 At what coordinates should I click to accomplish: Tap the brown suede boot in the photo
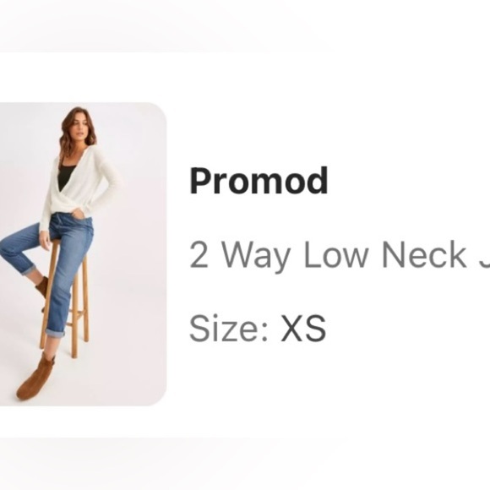35,377
